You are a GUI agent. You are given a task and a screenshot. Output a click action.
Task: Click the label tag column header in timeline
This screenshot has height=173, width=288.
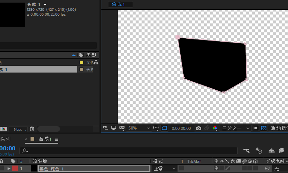[13, 161]
